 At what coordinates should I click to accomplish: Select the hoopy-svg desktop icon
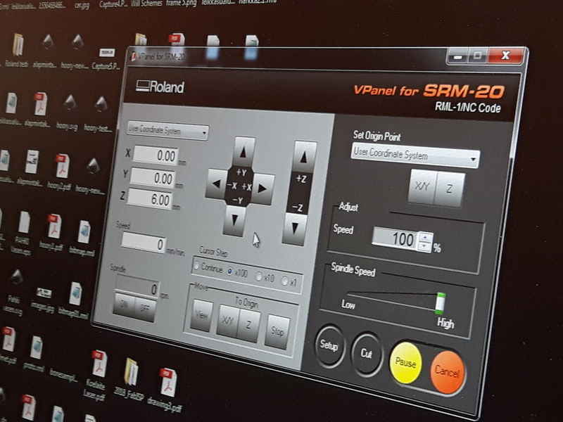[68, 112]
